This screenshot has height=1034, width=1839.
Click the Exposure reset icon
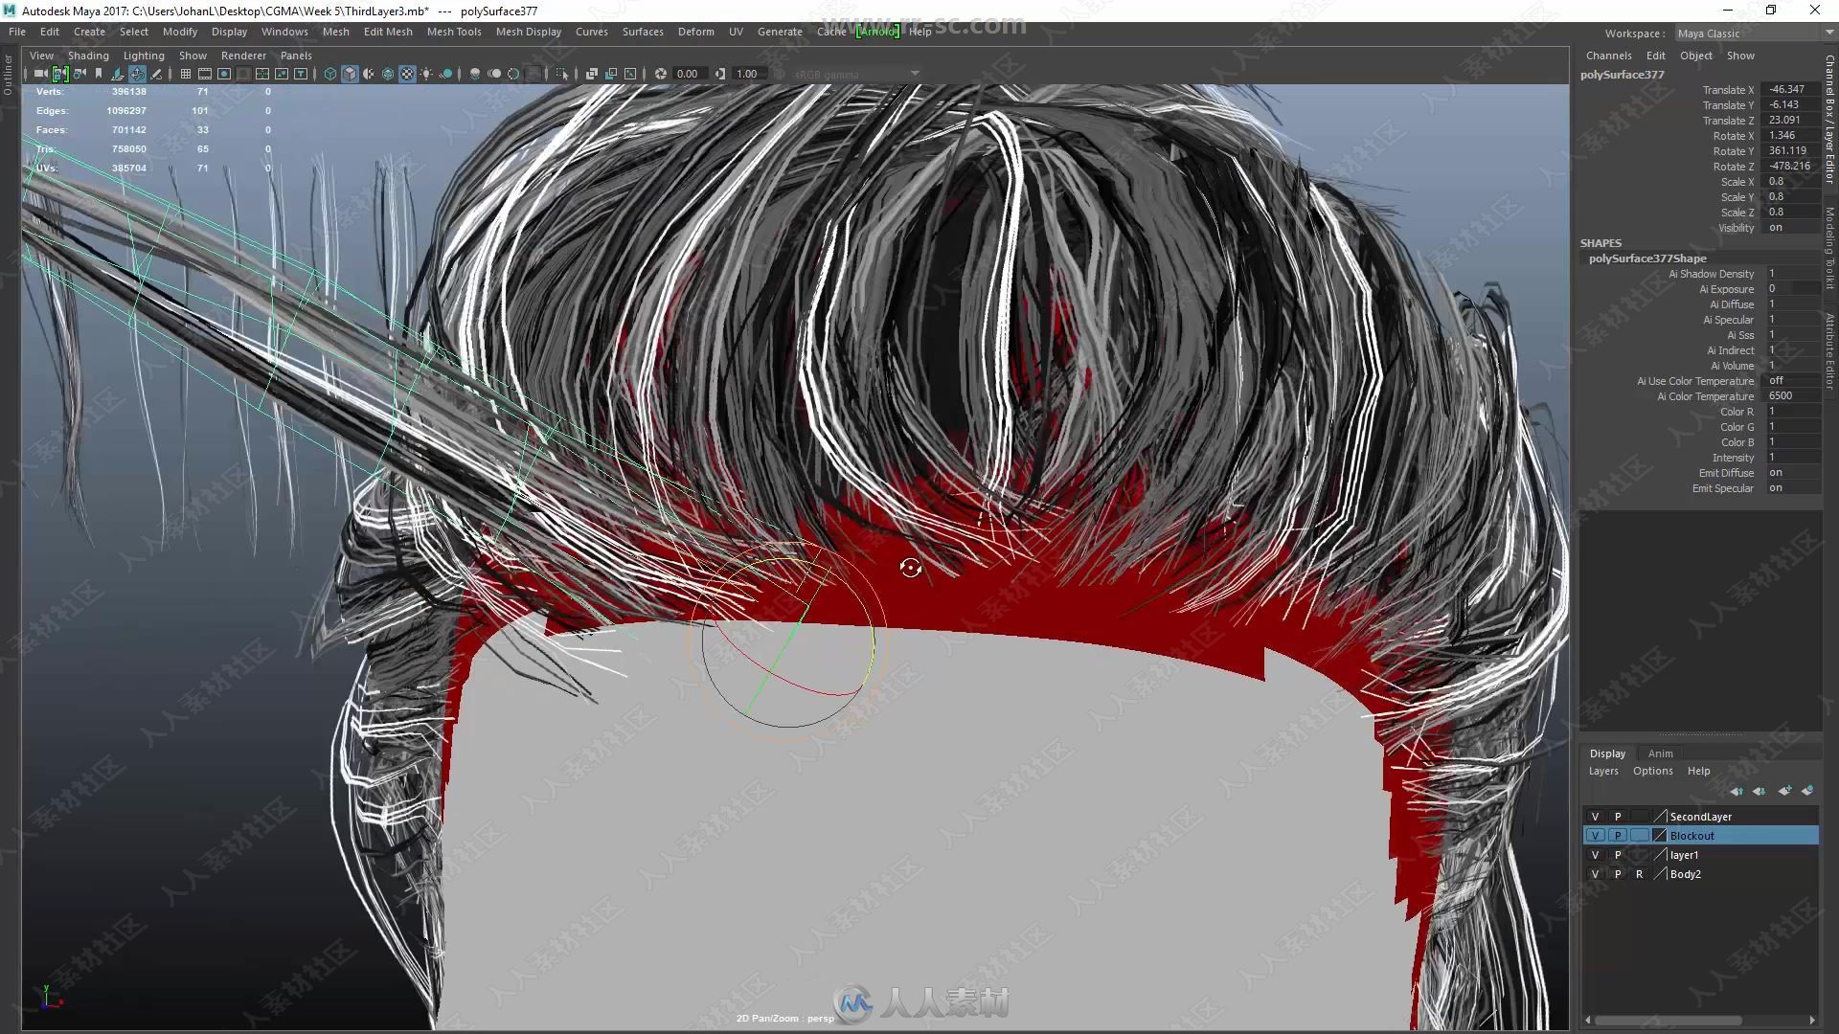(660, 74)
